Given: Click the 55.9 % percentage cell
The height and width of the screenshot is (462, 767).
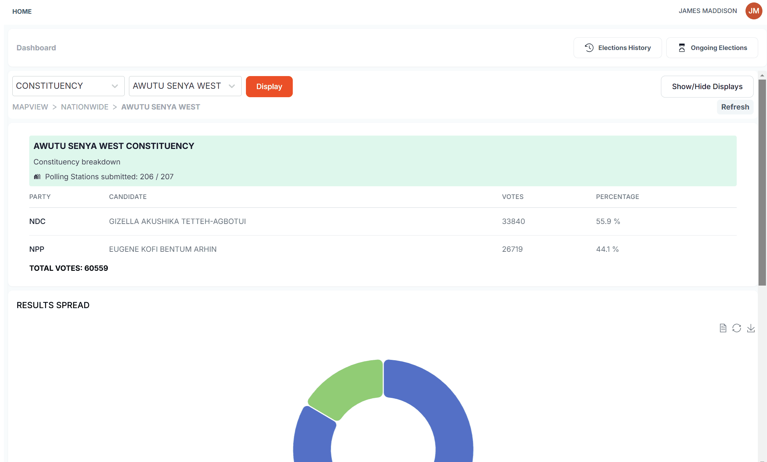Looking at the screenshot, I should point(608,221).
